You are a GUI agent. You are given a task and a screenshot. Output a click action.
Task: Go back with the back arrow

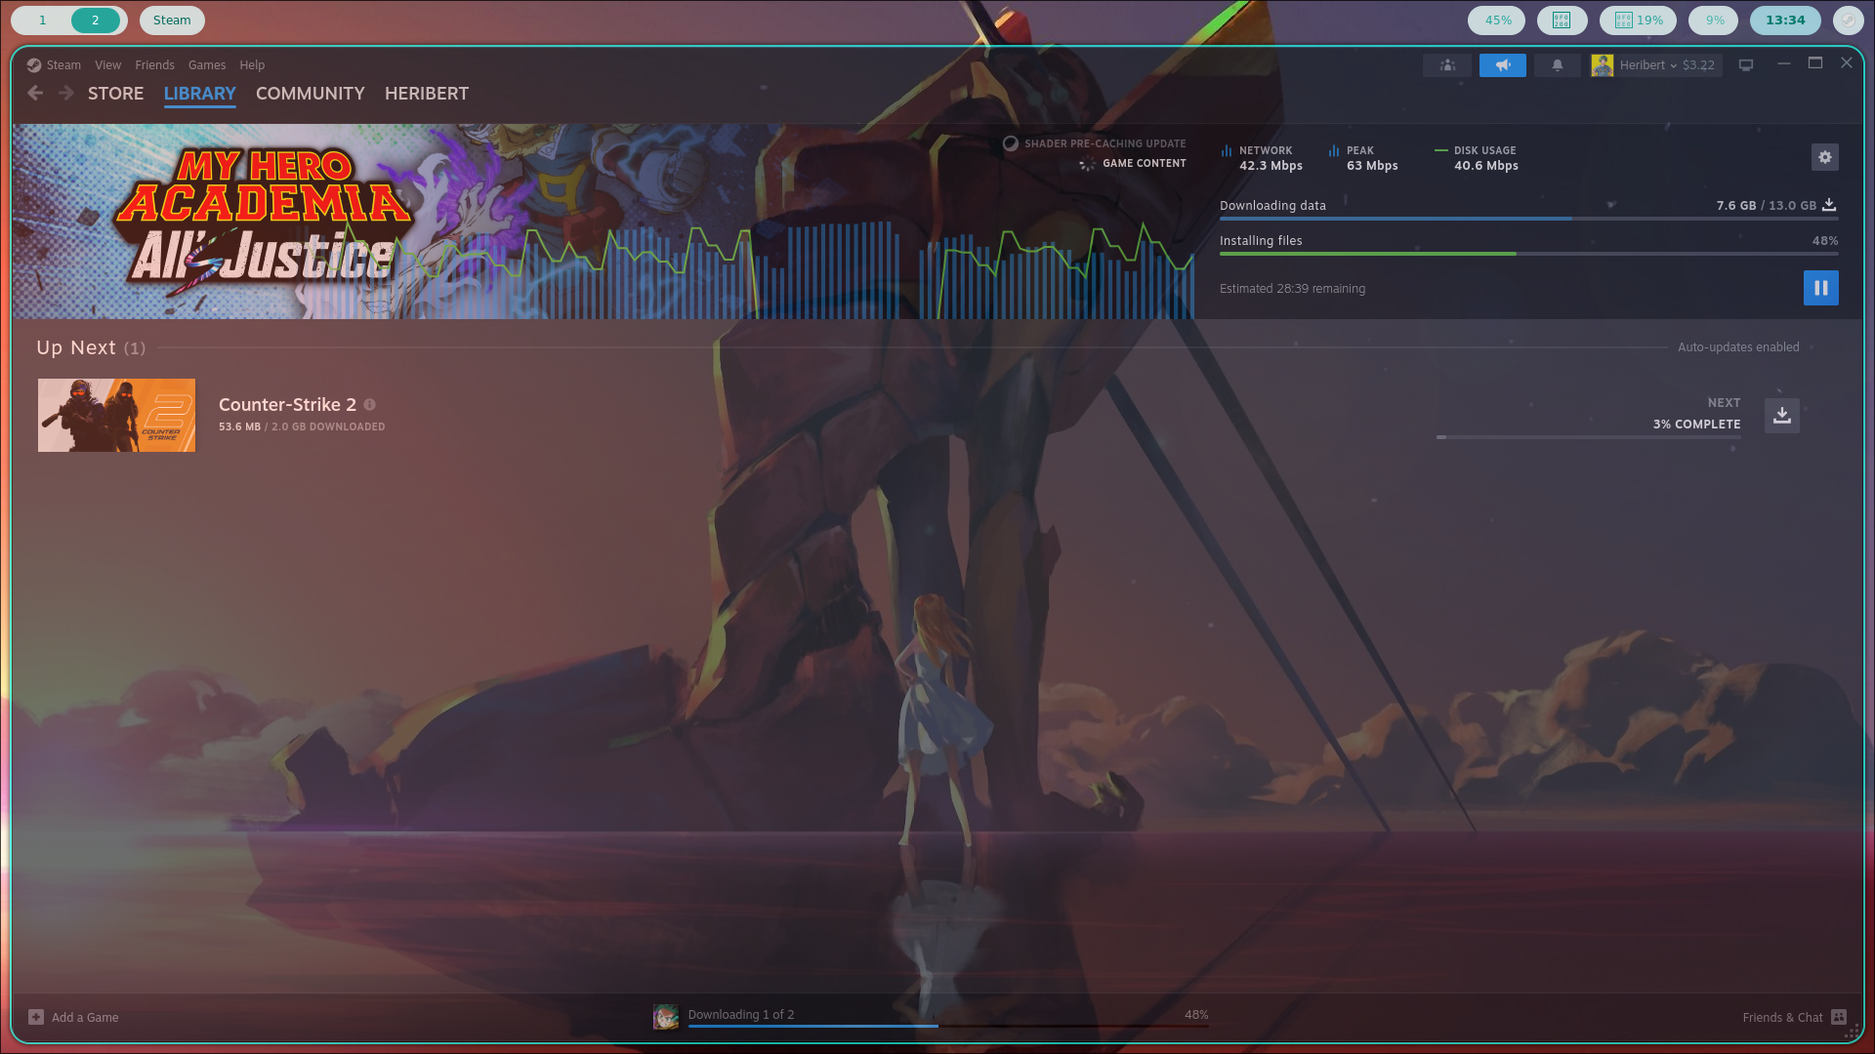pyautogui.click(x=35, y=93)
